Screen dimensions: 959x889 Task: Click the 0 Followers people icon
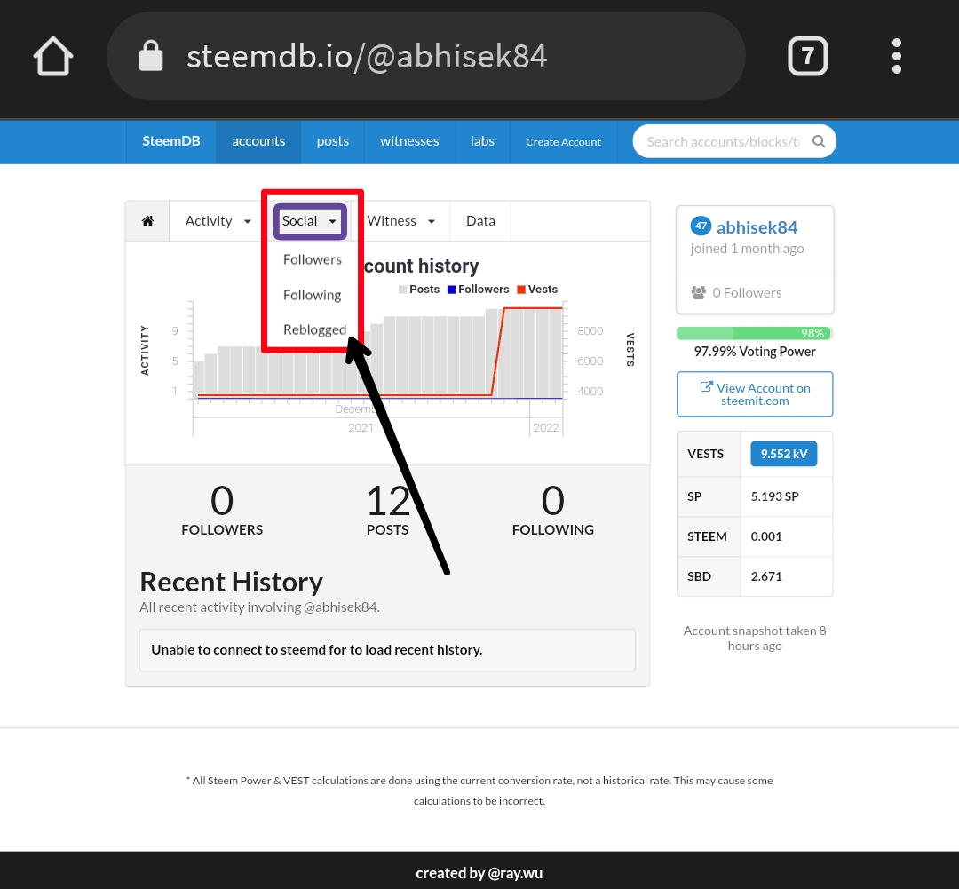click(x=698, y=292)
